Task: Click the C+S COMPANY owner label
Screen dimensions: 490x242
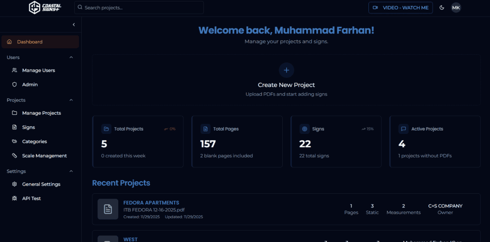Action: click(x=445, y=206)
